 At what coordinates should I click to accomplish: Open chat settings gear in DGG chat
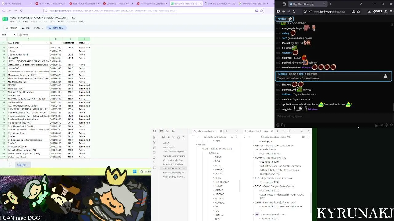[386, 125]
